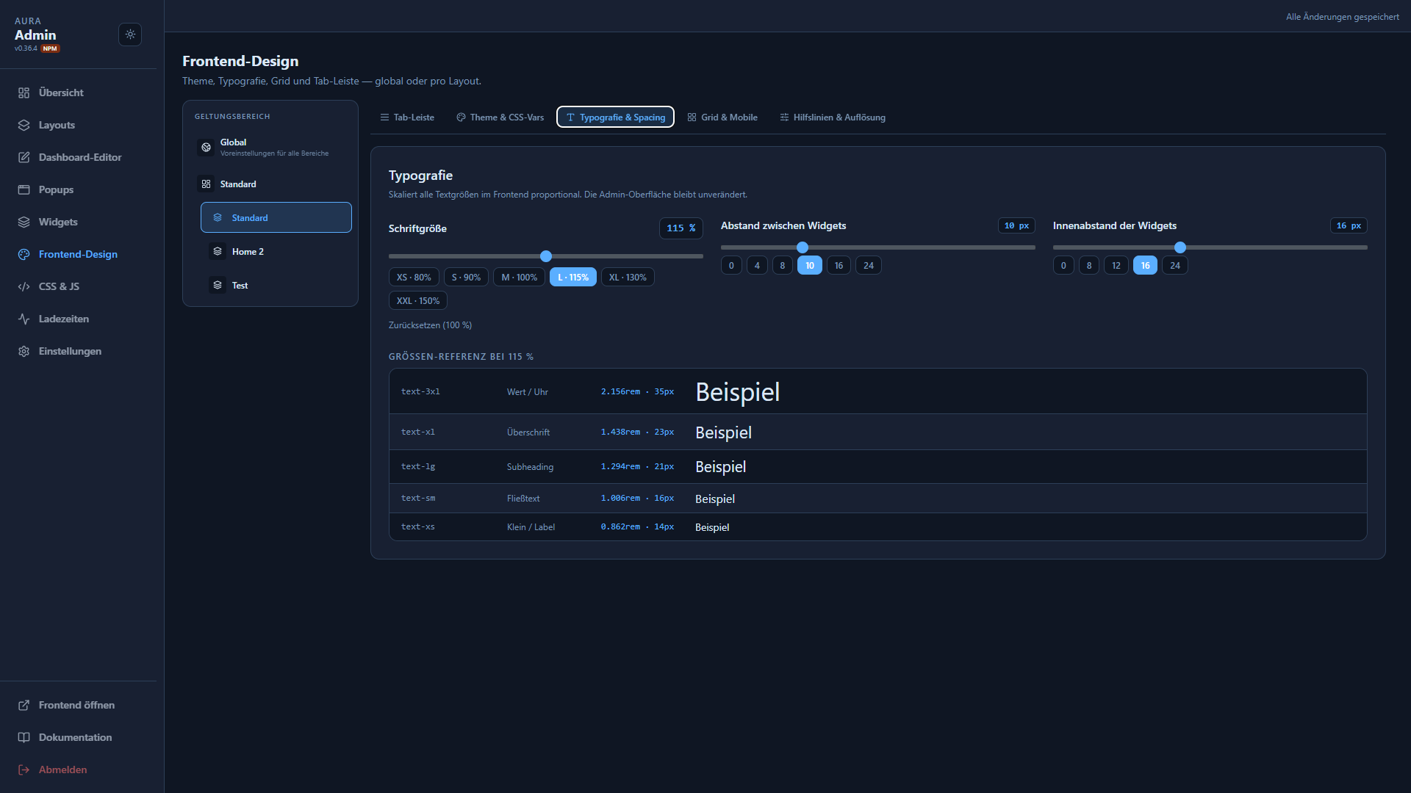Click the Popups window icon
1411x793 pixels.
point(24,189)
